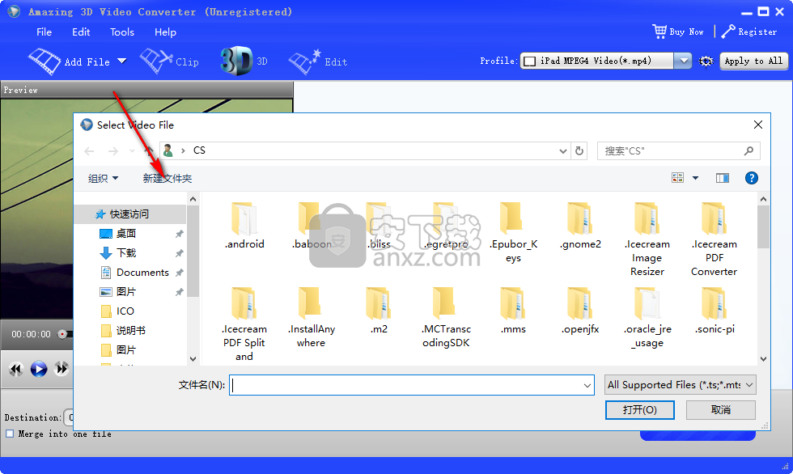Play the preview video

click(39, 369)
